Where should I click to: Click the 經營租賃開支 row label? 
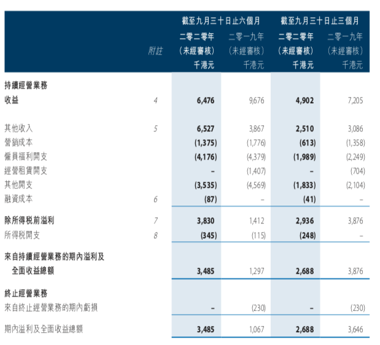point(26,171)
